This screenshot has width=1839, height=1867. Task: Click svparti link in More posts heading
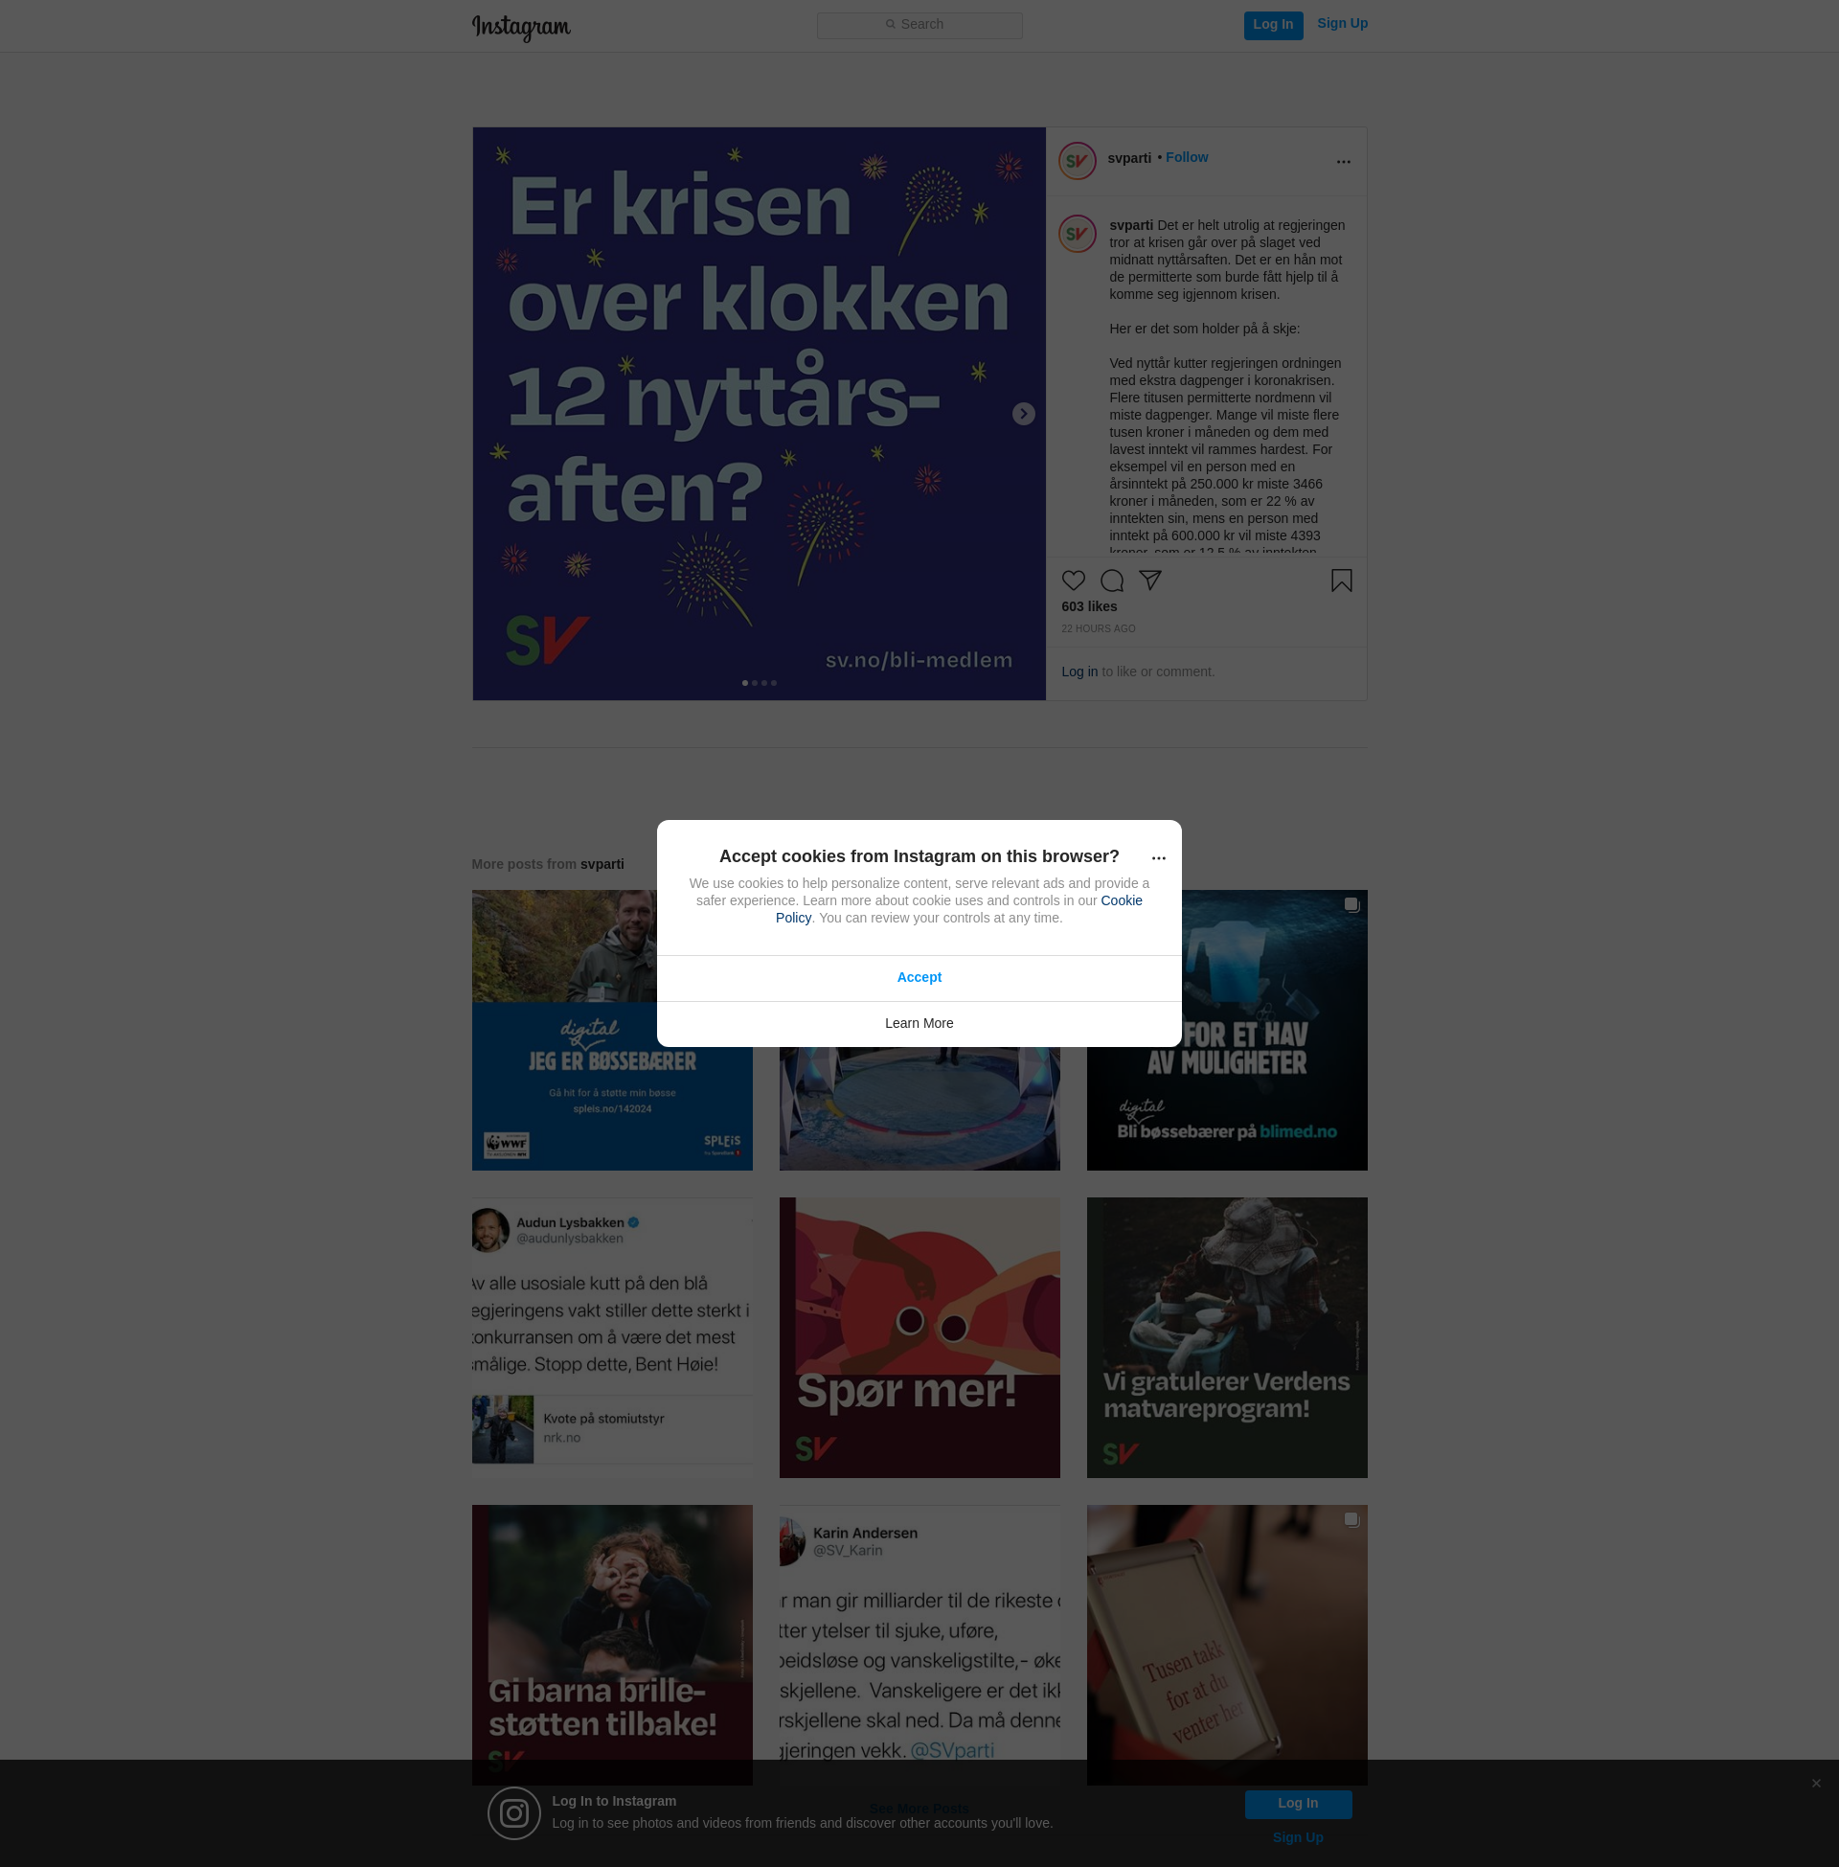coord(602,864)
